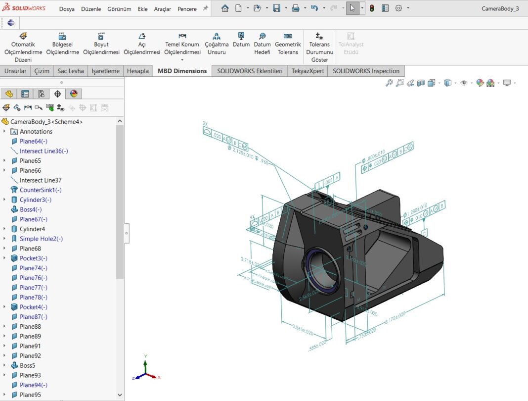Select the Otomatik Ölçümlendirme Düzeni tool

coord(23,44)
